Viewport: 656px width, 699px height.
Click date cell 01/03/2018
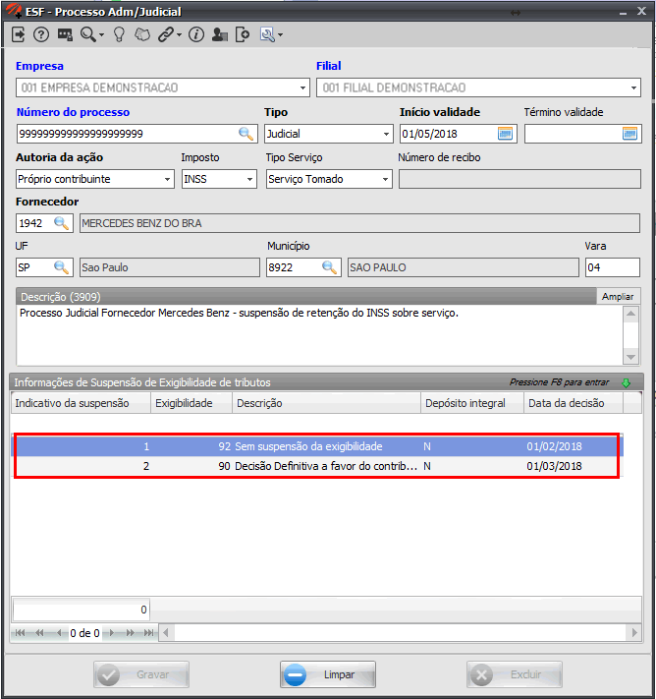(554, 466)
